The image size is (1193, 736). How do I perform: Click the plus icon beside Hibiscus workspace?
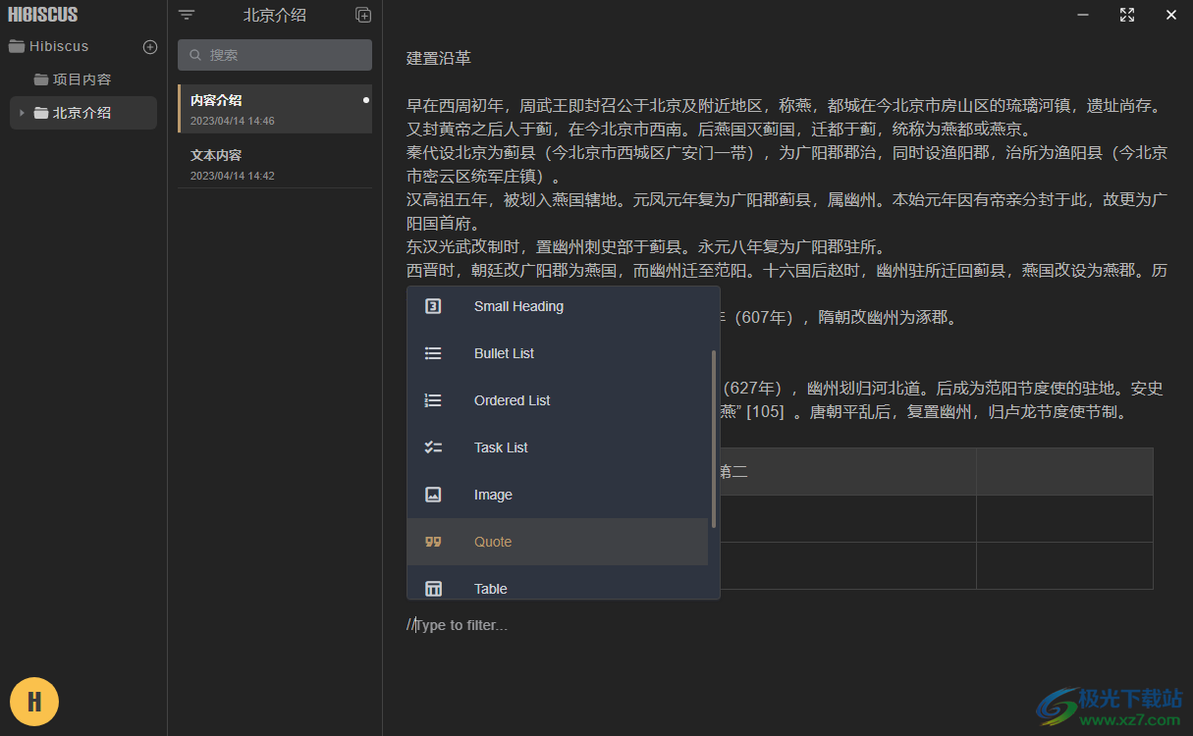pos(149,46)
